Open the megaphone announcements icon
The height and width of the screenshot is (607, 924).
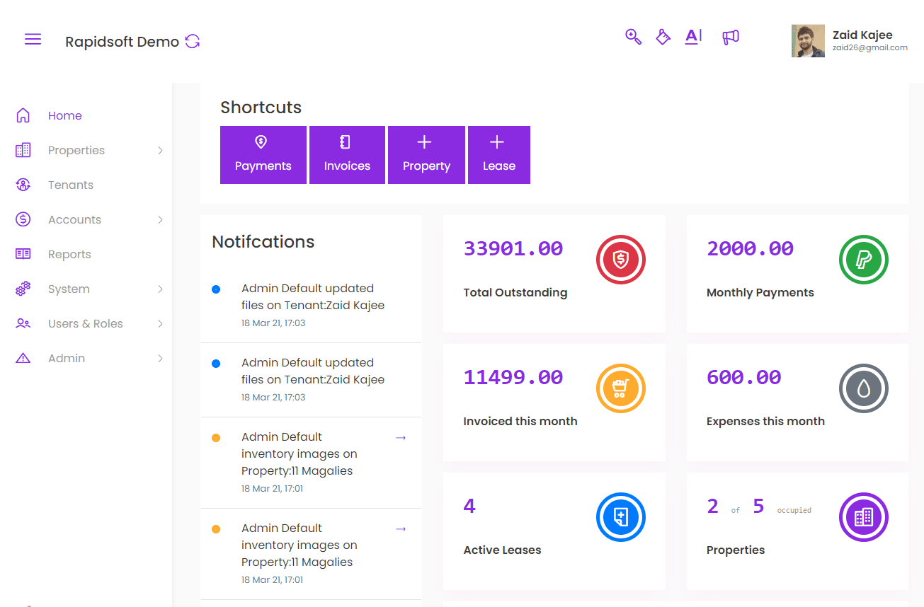(731, 37)
